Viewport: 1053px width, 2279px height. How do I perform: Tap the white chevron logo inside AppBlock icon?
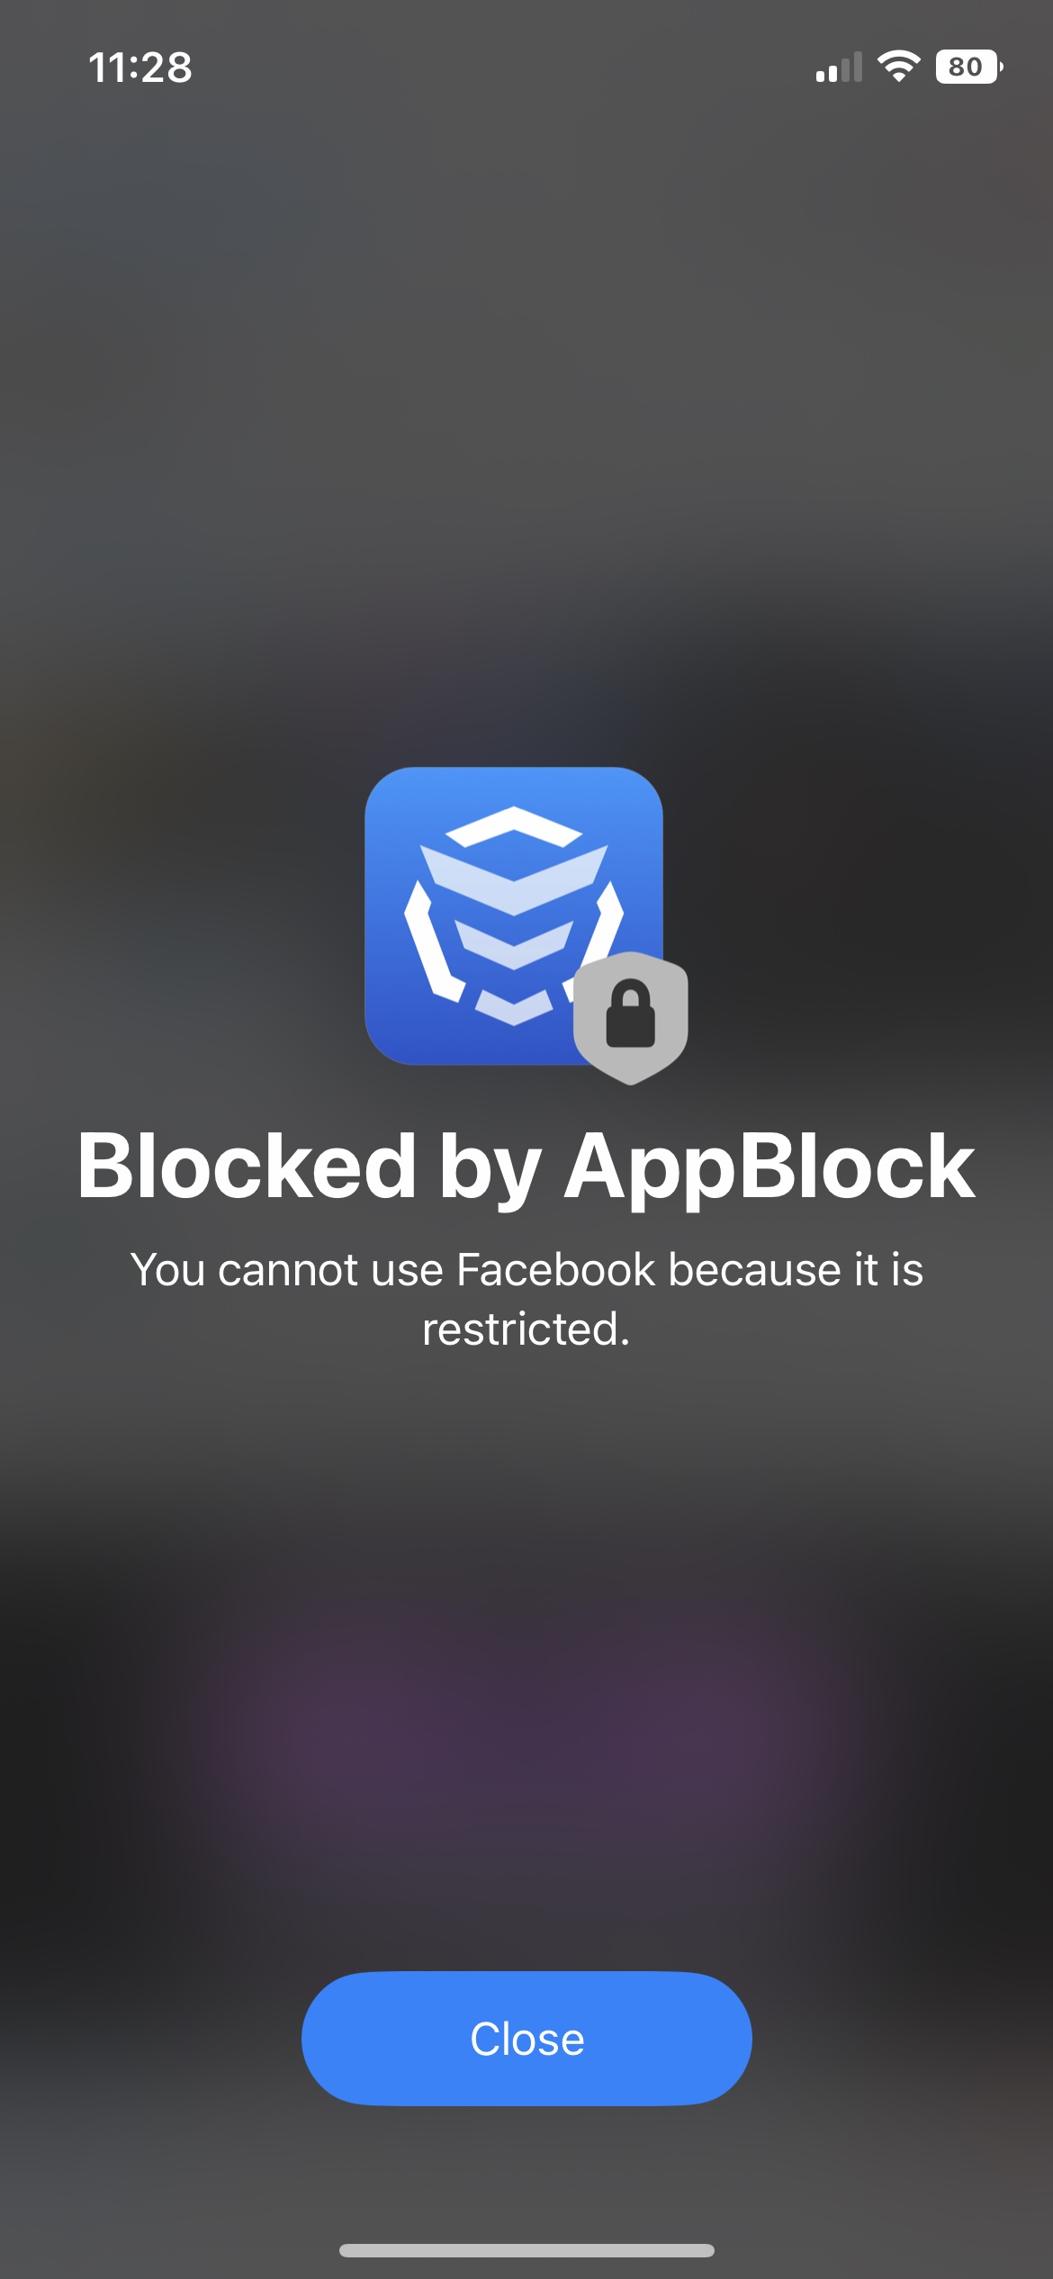(514, 915)
